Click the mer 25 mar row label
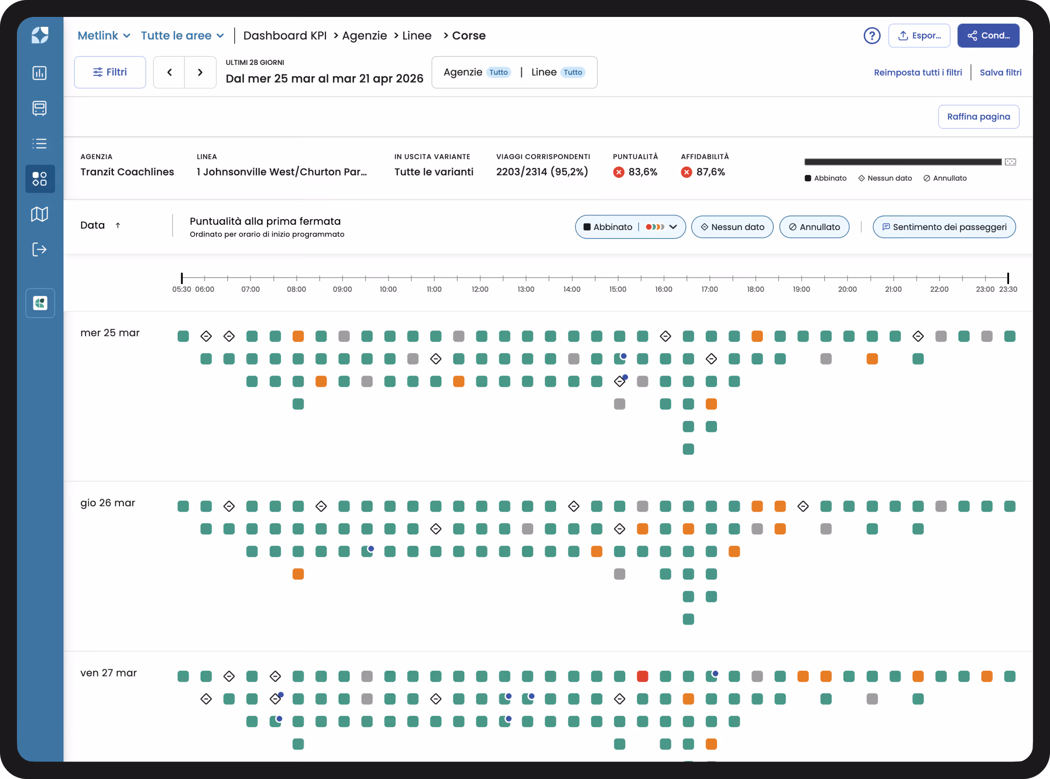This screenshot has width=1050, height=779. point(110,333)
